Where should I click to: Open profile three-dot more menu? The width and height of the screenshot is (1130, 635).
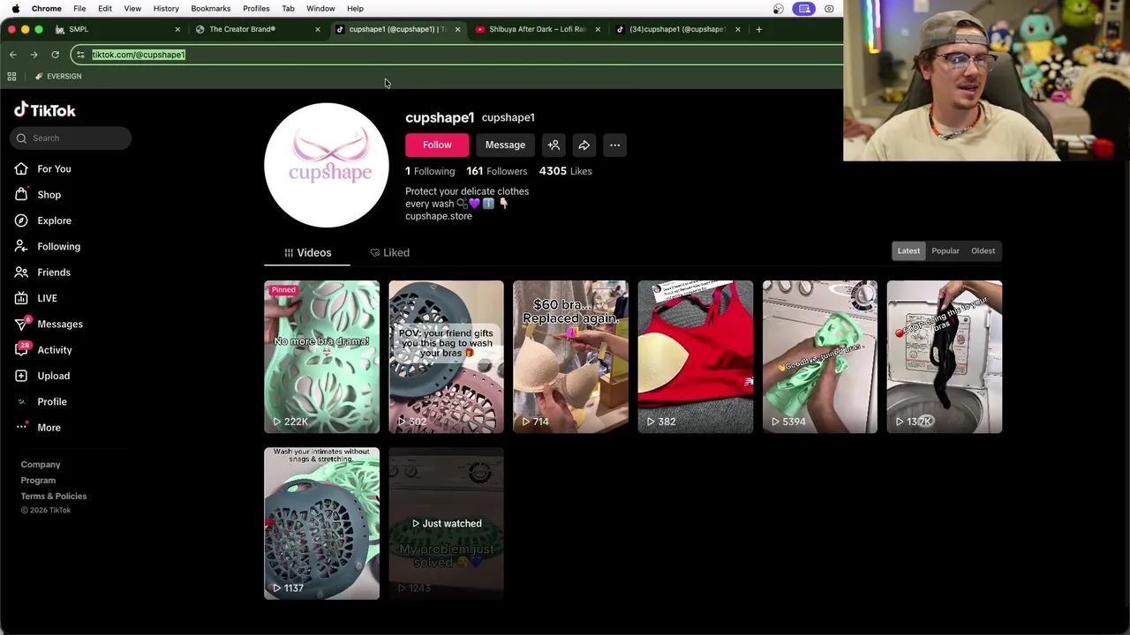614,145
